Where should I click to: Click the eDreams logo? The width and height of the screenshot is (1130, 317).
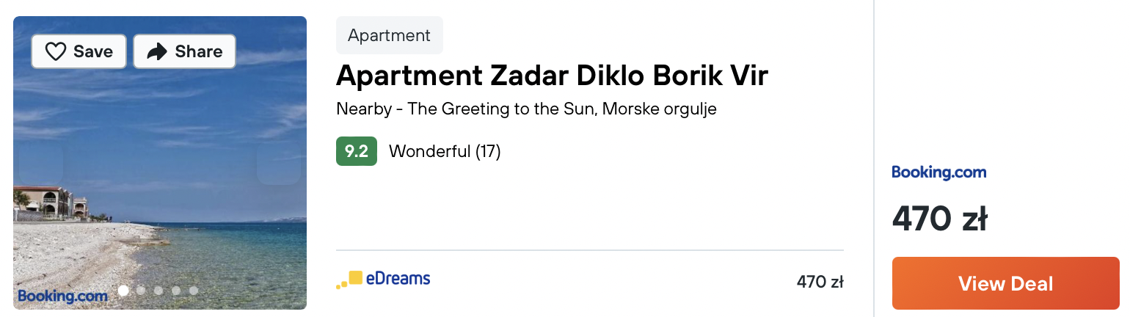pos(383,280)
